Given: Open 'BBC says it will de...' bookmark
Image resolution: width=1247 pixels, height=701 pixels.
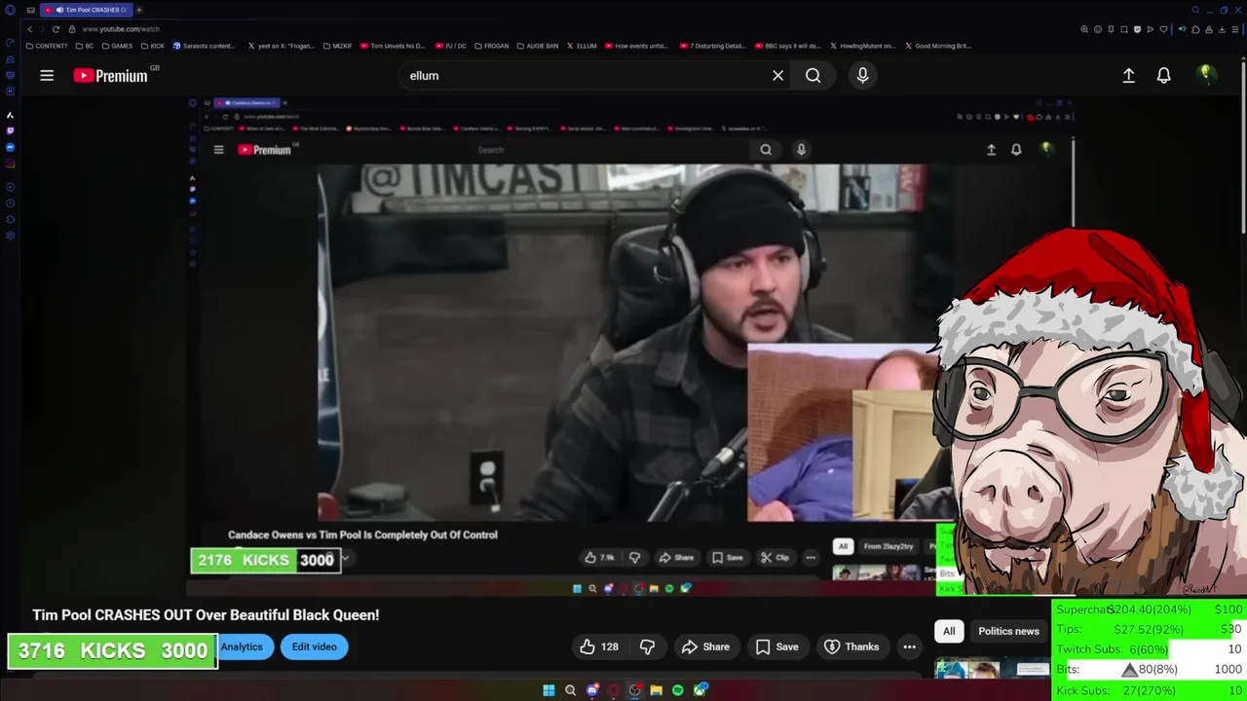Looking at the screenshot, I should click(x=788, y=46).
